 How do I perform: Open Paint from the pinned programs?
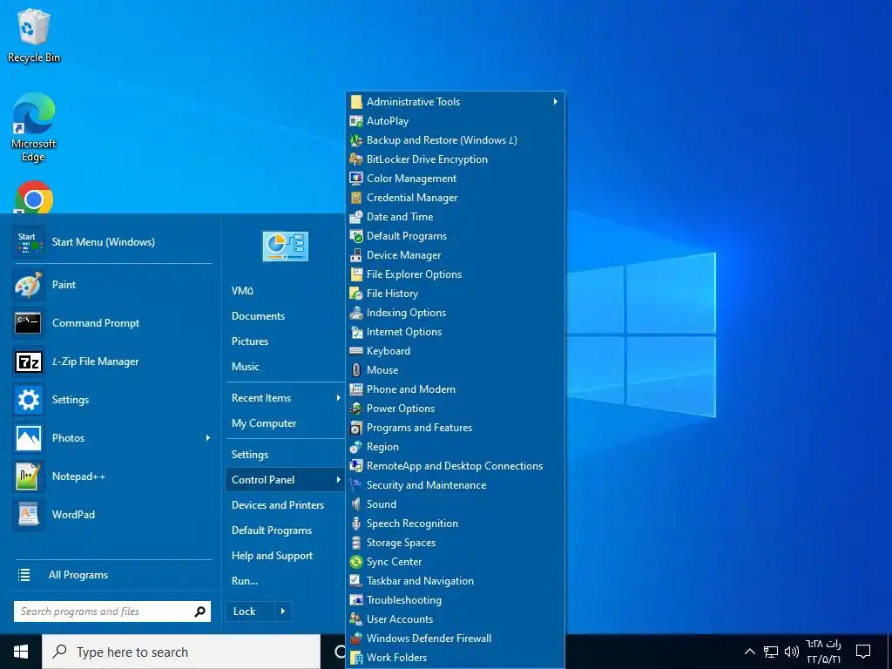point(28,285)
